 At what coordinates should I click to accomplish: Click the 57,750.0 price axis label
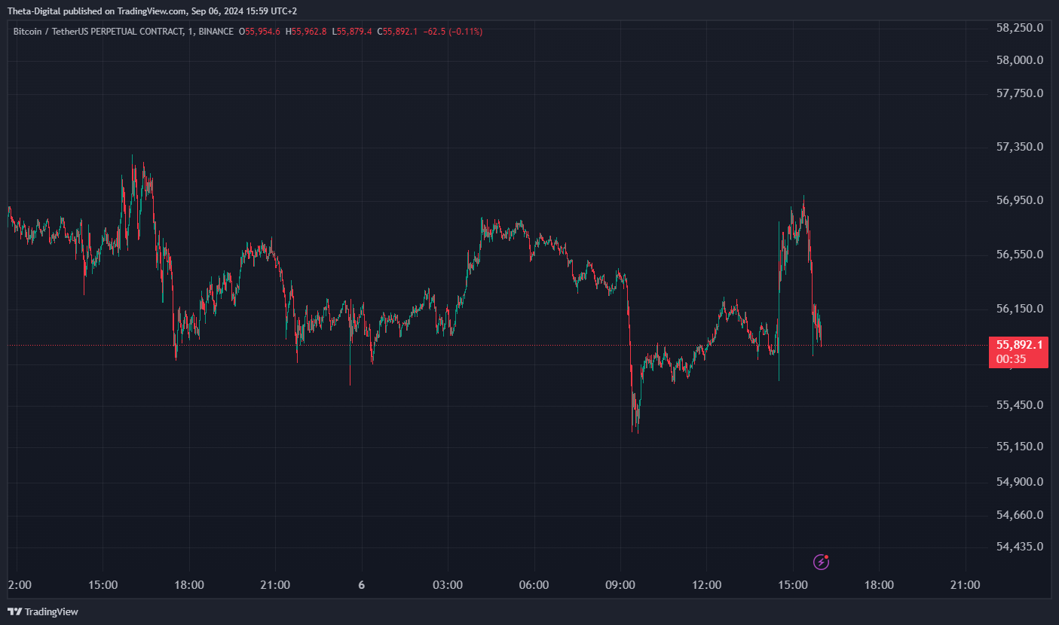1019,93
